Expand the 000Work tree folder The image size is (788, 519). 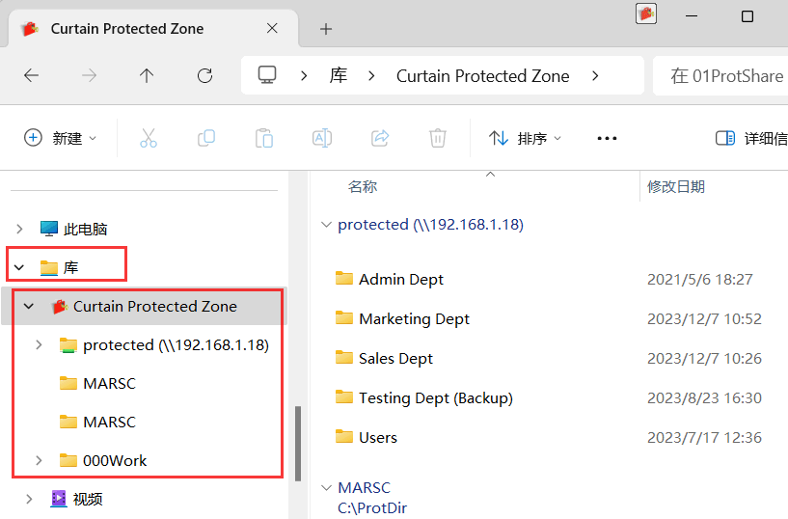click(39, 460)
